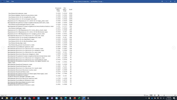Show hidden system tray icons
Image resolution: width=177 pixels, height=100 pixels.
(146, 98)
